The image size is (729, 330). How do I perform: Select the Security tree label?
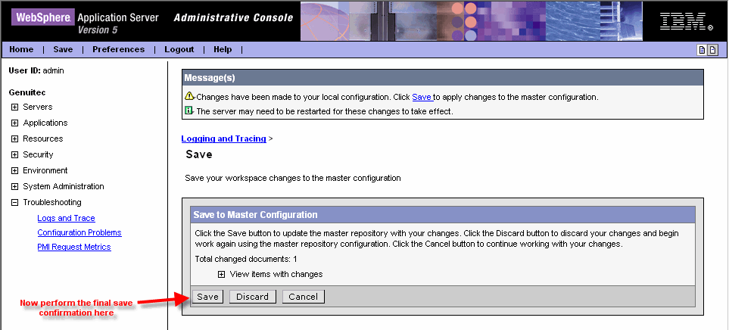[38, 154]
